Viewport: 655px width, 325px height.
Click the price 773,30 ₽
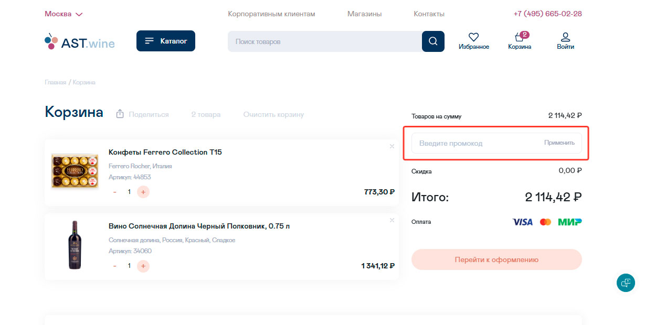[x=379, y=192]
